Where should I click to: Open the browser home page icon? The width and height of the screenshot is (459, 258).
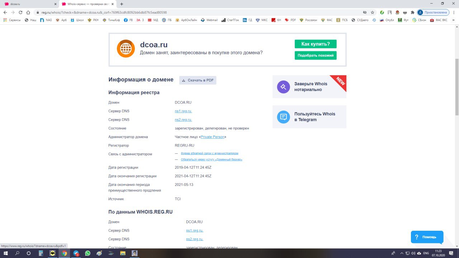[28, 12]
